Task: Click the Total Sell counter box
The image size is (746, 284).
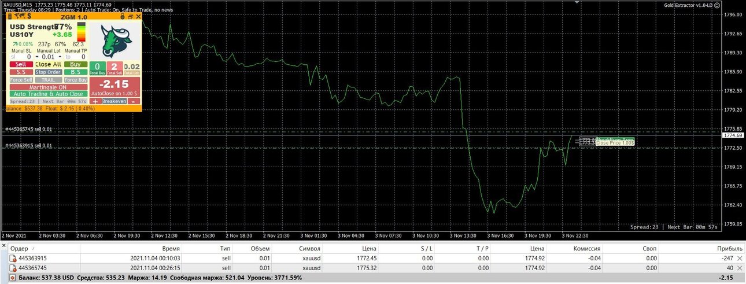Action: pos(115,68)
